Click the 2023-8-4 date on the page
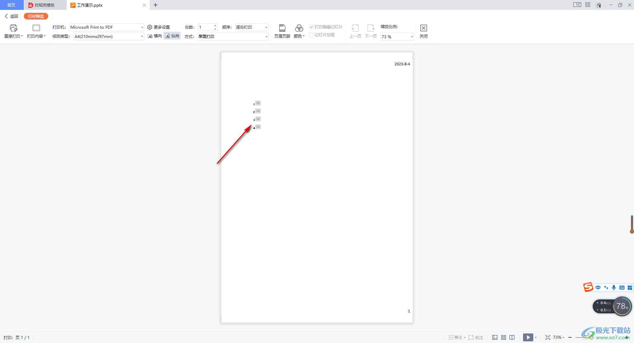This screenshot has height=343, width=634. (402, 64)
